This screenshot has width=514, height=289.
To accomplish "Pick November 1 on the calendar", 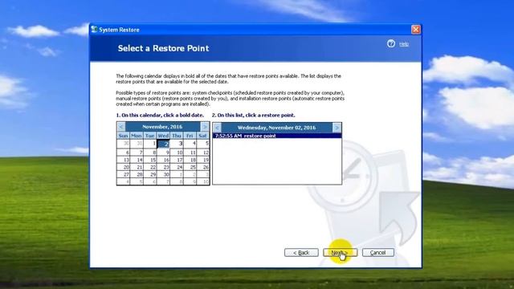I will (150, 144).
